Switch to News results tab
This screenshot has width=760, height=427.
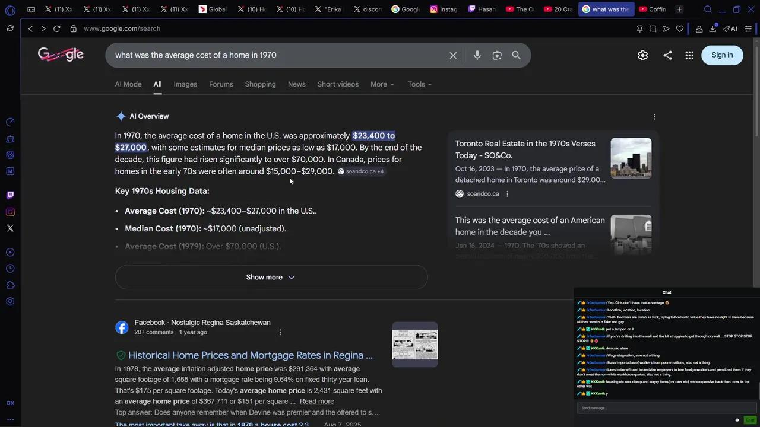coord(297,84)
